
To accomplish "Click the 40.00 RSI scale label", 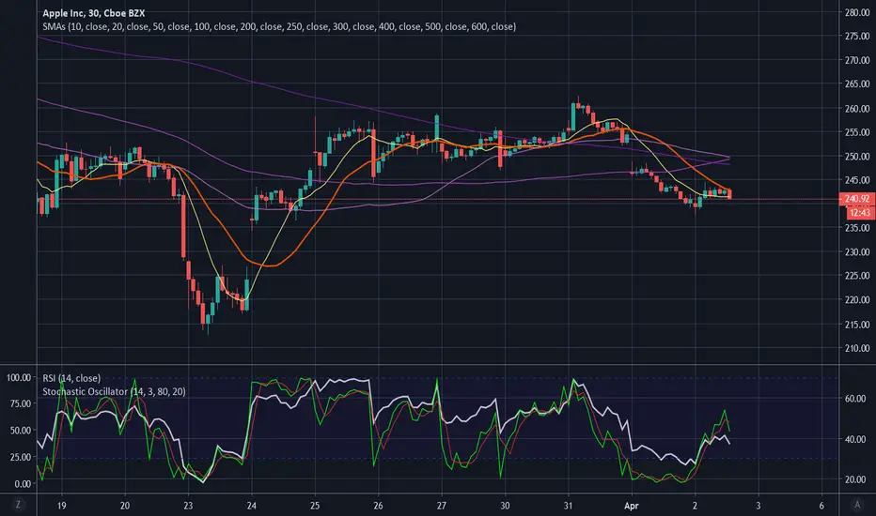I will point(855,439).
